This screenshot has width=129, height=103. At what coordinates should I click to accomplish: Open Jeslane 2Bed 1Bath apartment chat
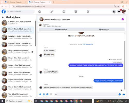pyautogui.click(x=17, y=66)
